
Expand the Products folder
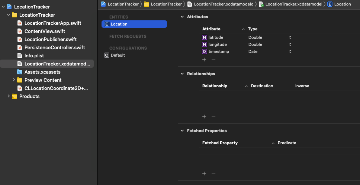[x=9, y=96]
